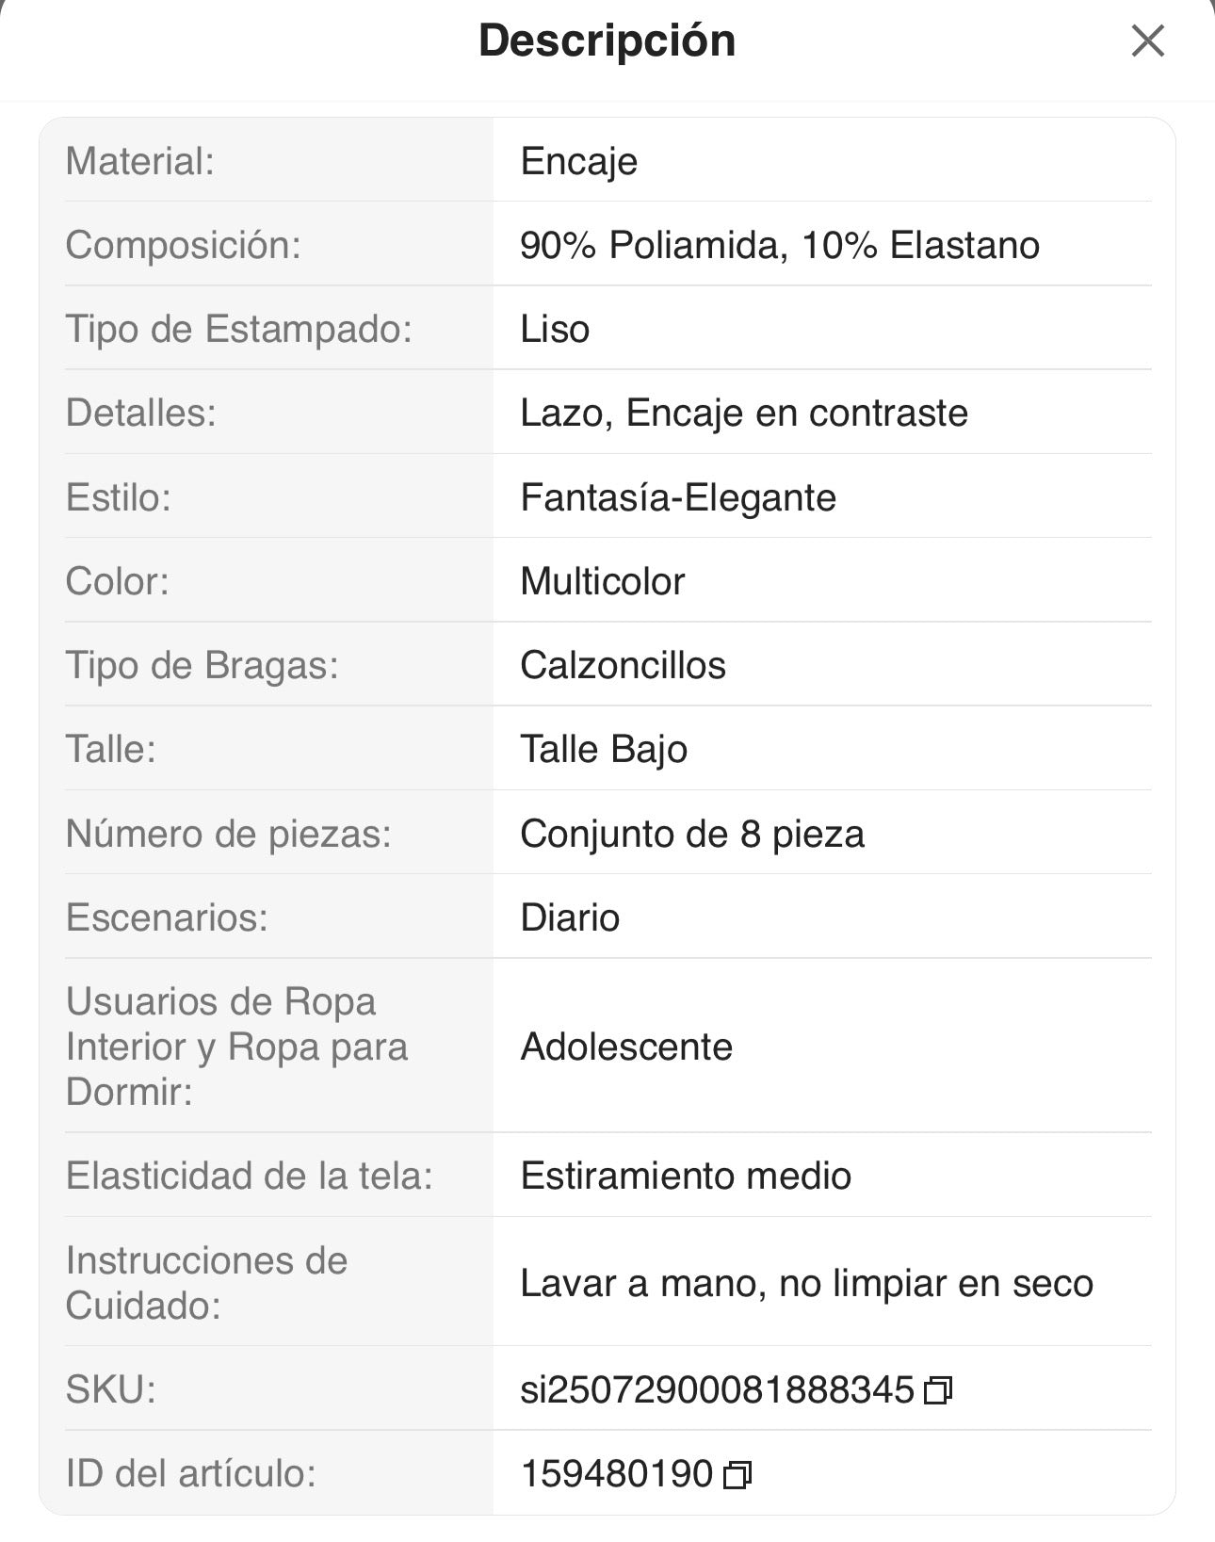Select the Liso pattern type value

pyautogui.click(x=555, y=329)
